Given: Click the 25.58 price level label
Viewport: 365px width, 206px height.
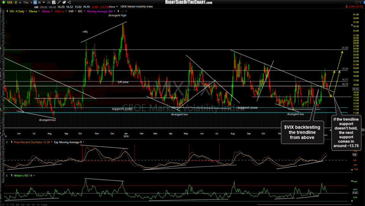Looking at the screenshot, I should (345, 48).
